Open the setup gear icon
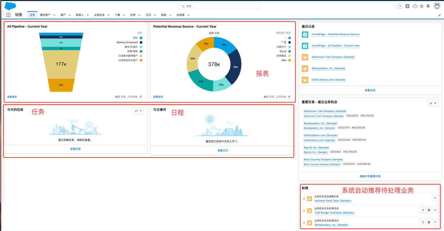The height and width of the screenshot is (231, 444). [x=422, y=6]
